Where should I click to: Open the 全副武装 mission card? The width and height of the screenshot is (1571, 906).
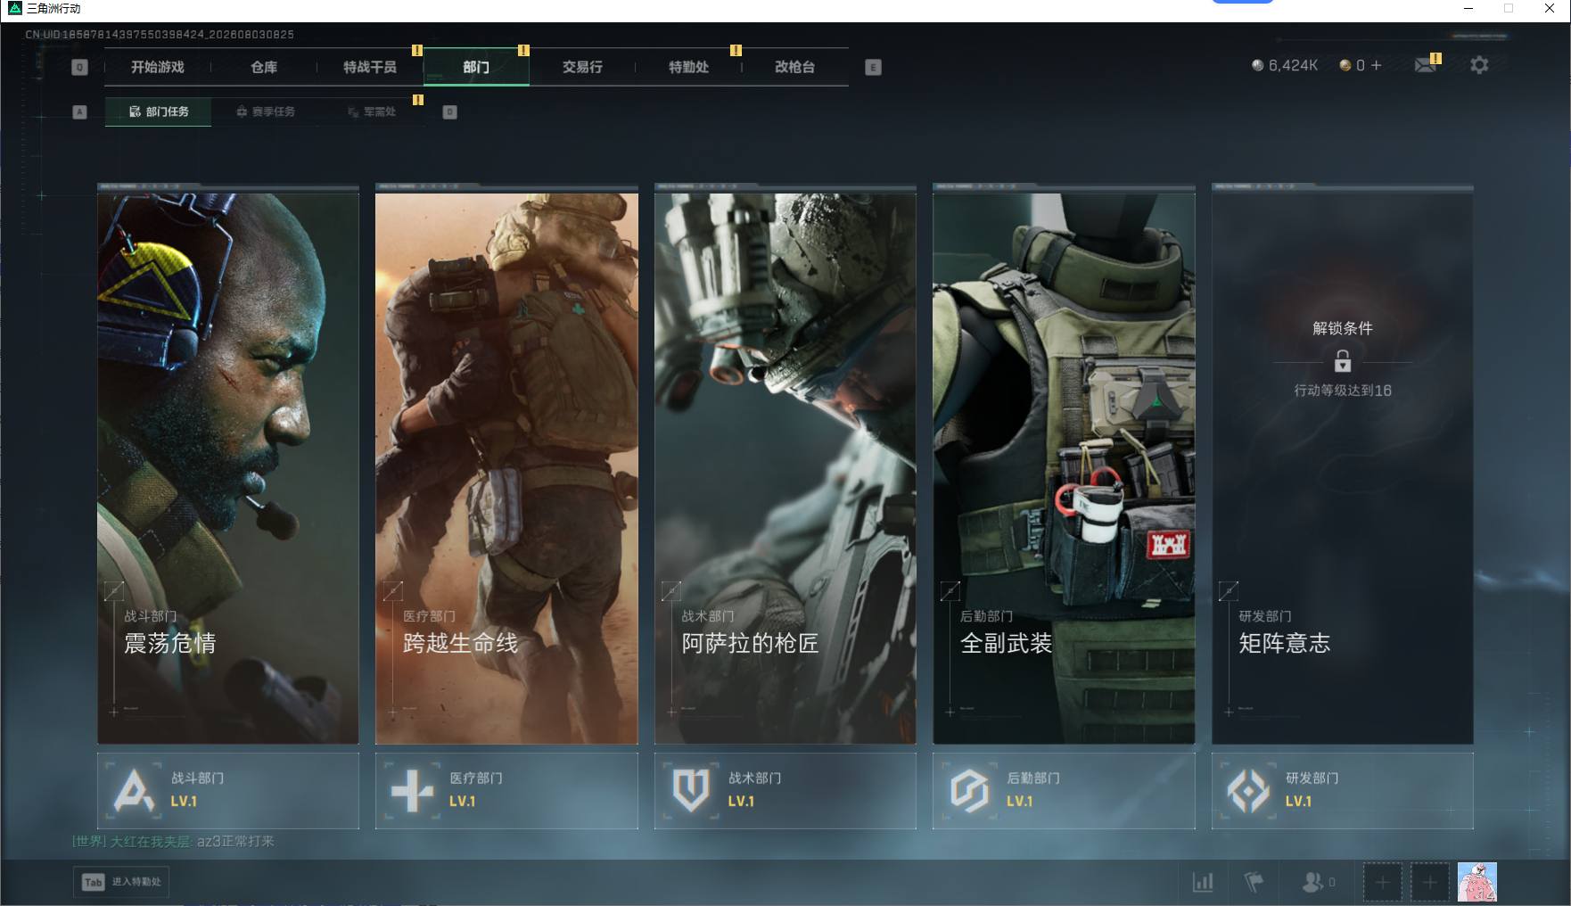pos(1064,468)
